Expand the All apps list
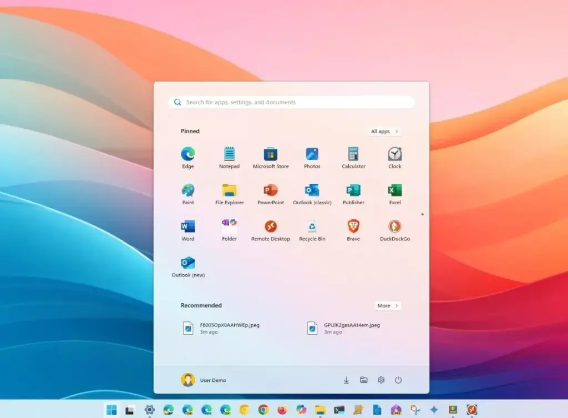This screenshot has height=418, width=568. 384,132
